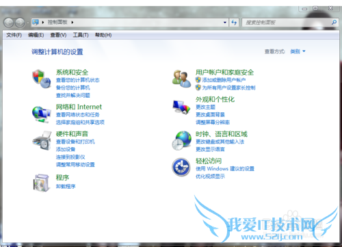Open the 系统和安全 category heading
The height and width of the screenshot is (247, 342).
pos(72,73)
